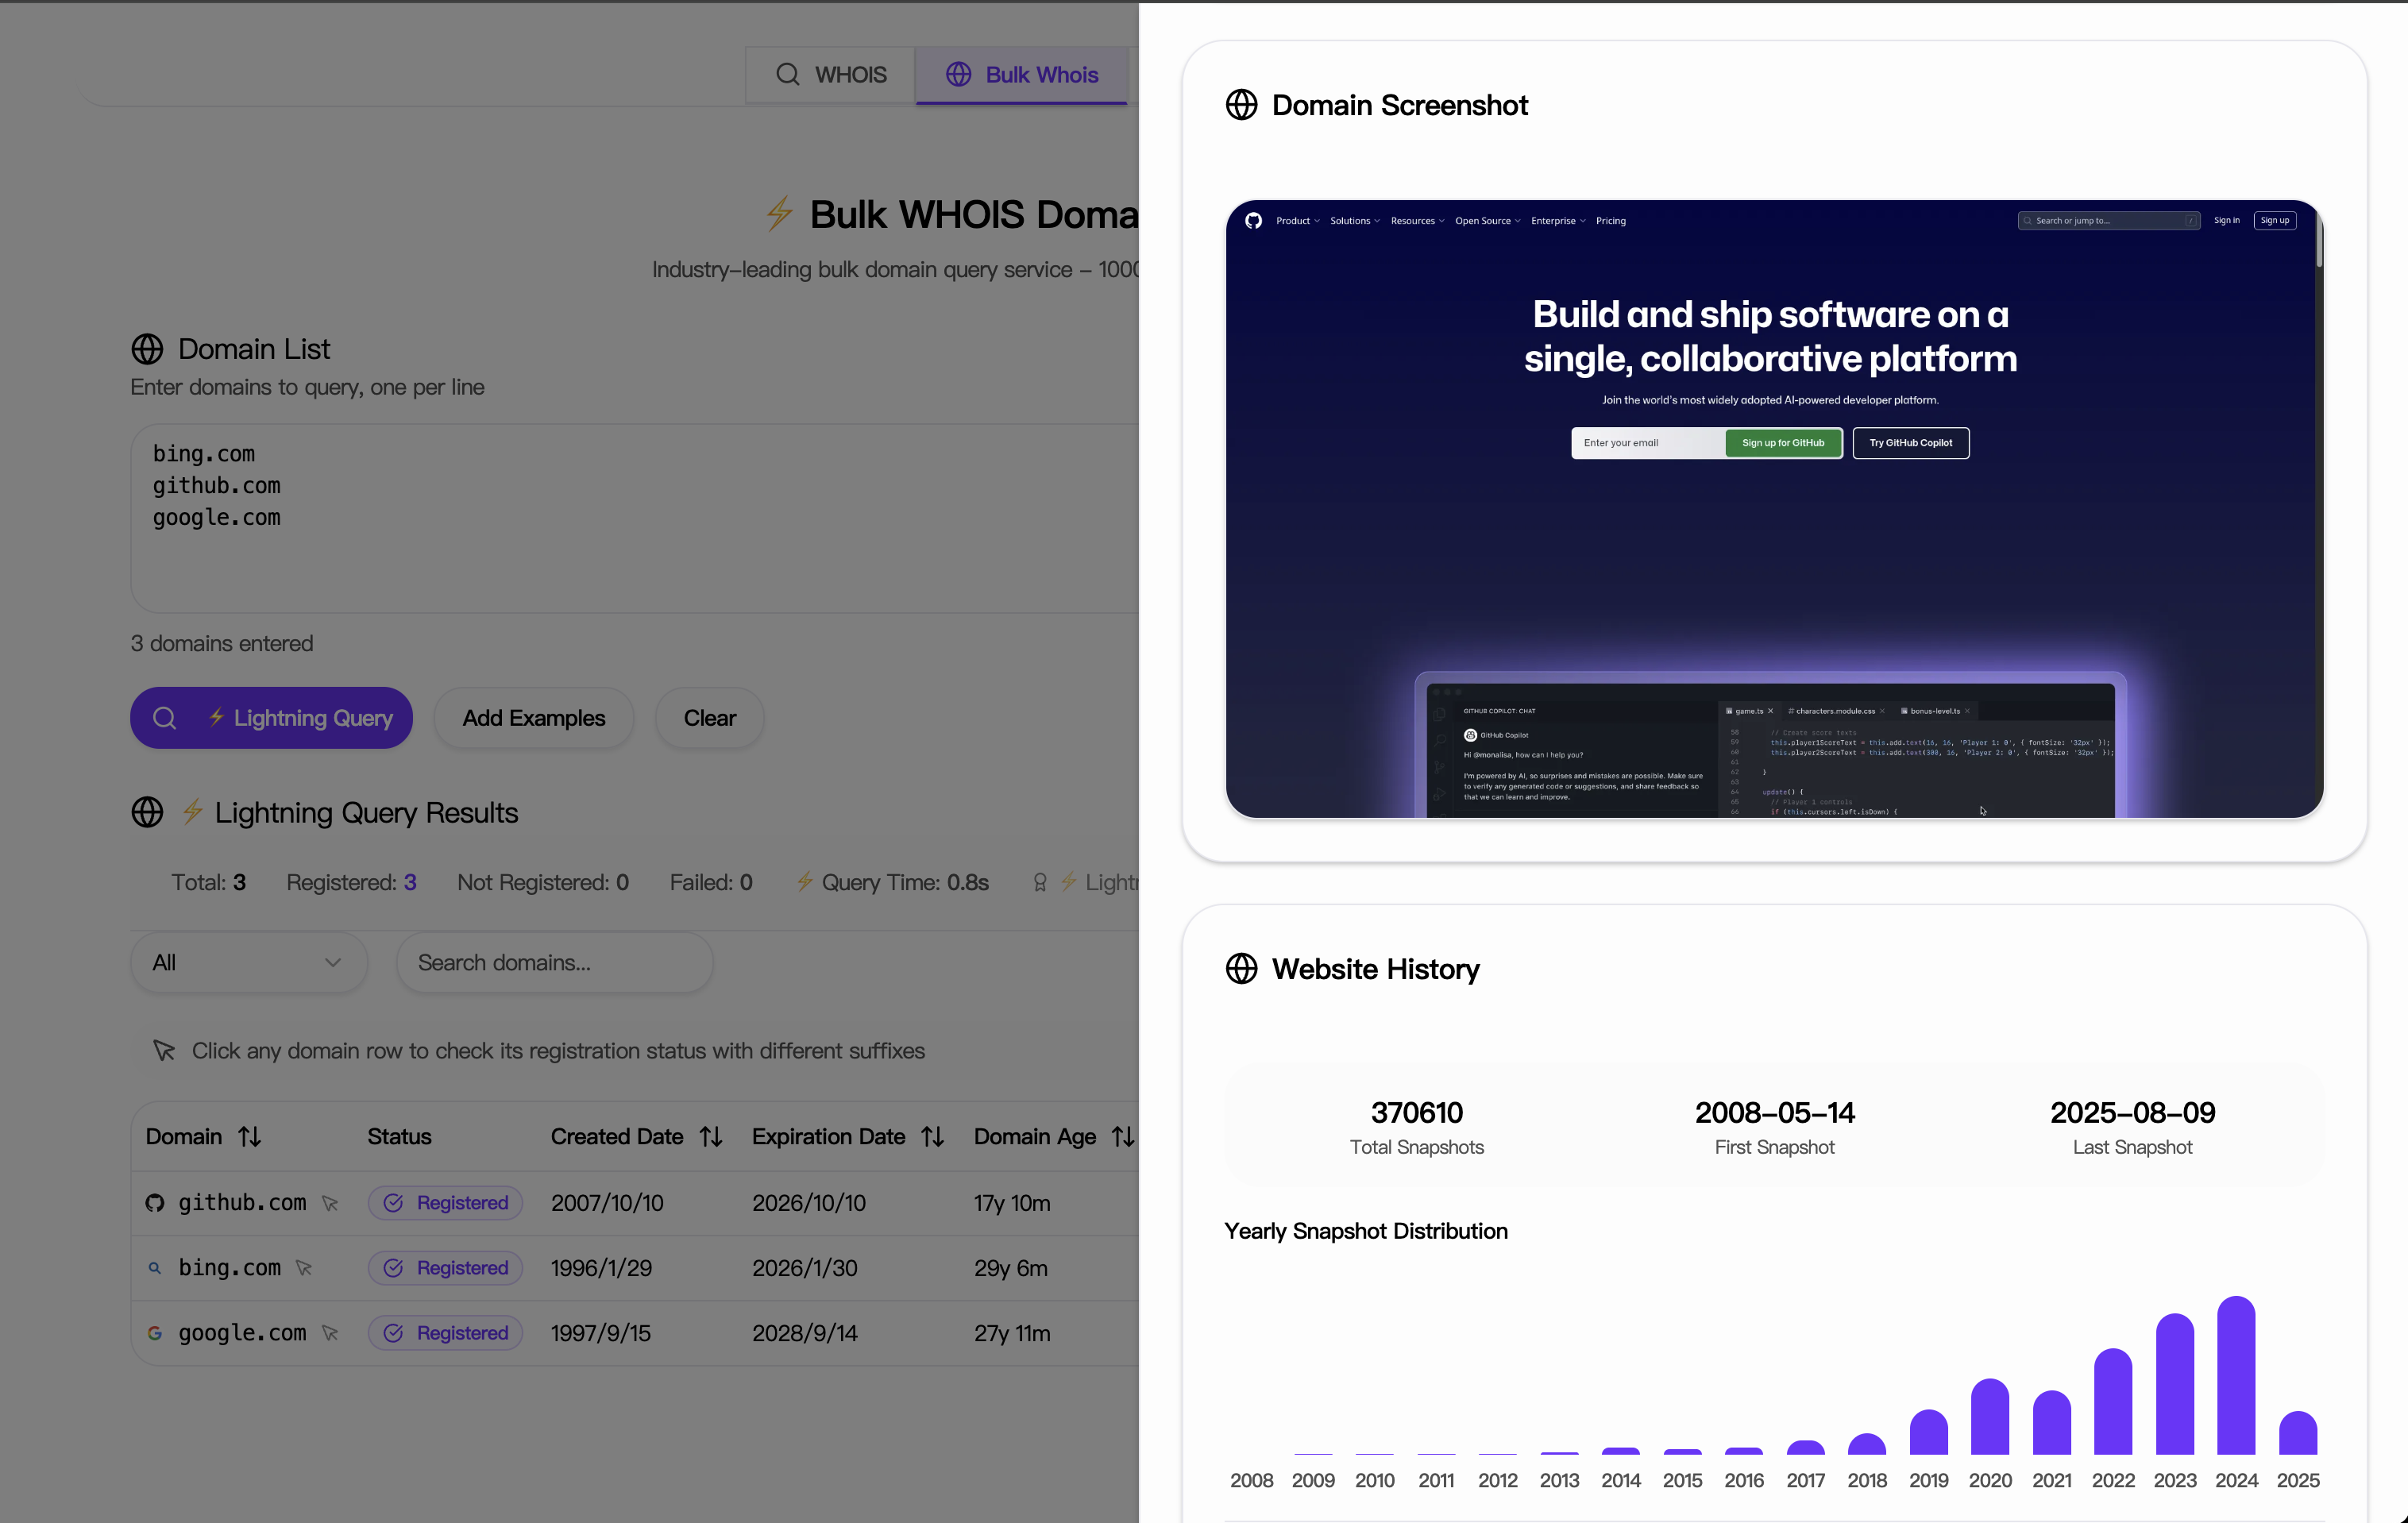
Task: Open the All status filter dropdown
Action: click(248, 962)
